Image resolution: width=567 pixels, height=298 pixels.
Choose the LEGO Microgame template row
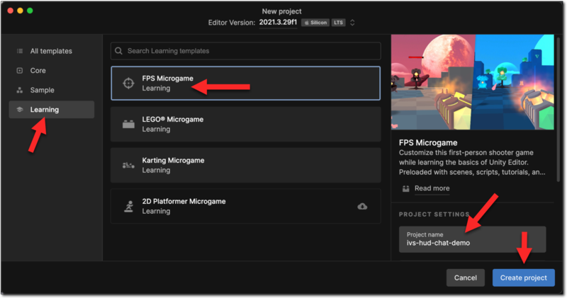click(245, 125)
